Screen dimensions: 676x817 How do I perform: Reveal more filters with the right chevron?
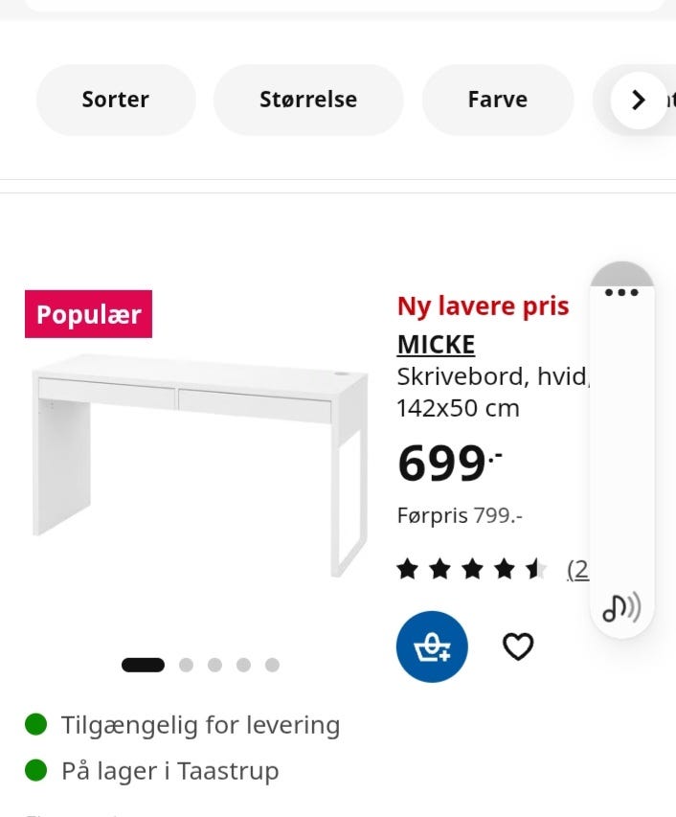(636, 99)
